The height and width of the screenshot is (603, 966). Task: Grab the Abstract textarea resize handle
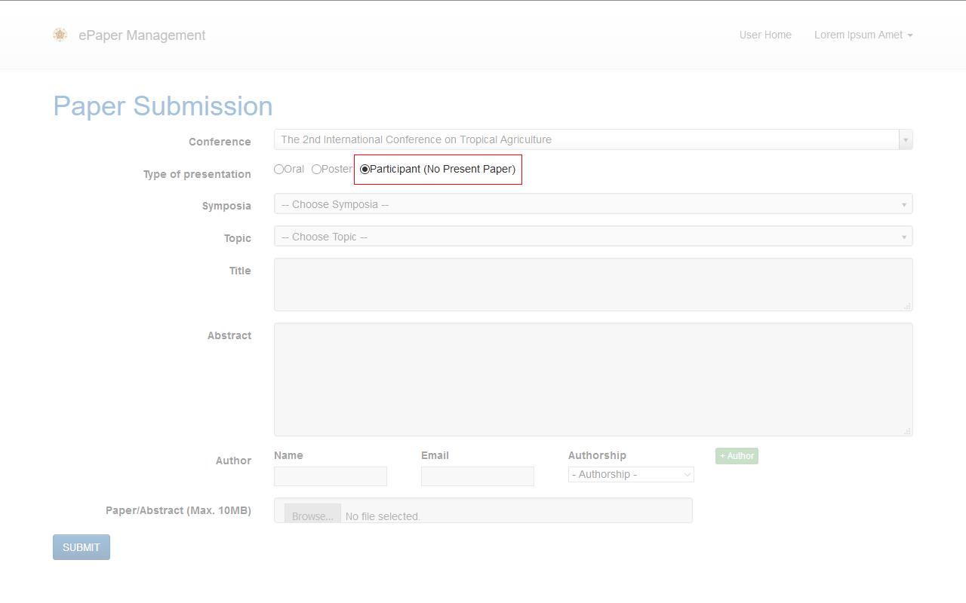click(x=908, y=431)
